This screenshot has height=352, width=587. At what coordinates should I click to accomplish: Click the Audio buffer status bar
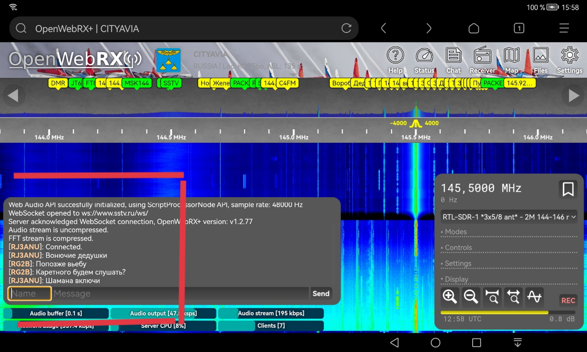point(56,313)
